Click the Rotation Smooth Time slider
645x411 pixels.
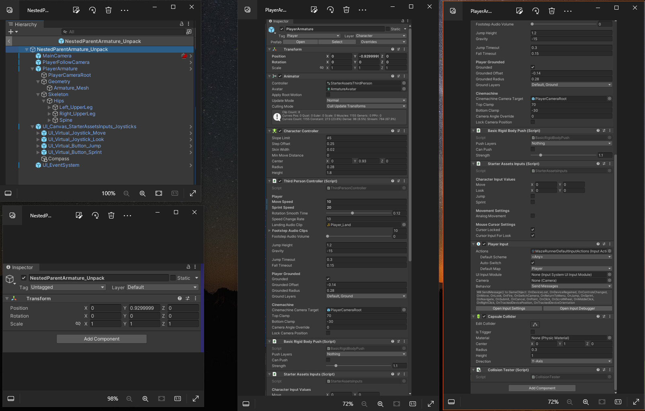[x=352, y=213]
